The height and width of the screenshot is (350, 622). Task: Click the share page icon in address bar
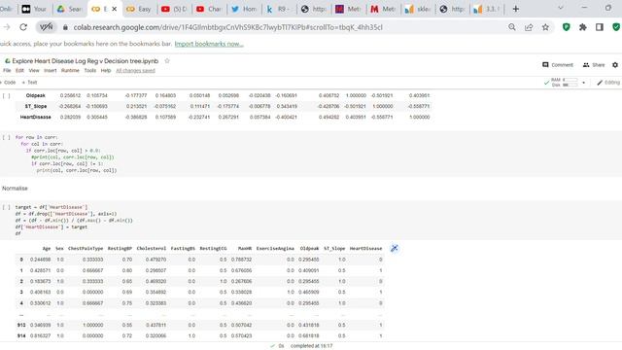point(529,27)
